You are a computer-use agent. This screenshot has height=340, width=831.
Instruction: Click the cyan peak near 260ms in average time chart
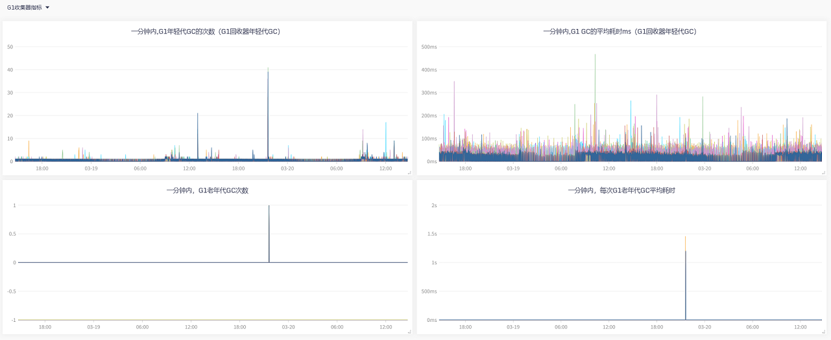point(631,102)
